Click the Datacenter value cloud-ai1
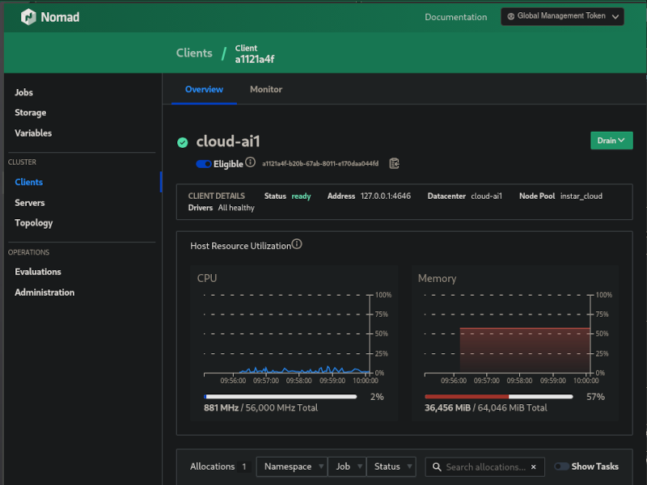Screen dimensions: 647x485 tap(487, 196)
